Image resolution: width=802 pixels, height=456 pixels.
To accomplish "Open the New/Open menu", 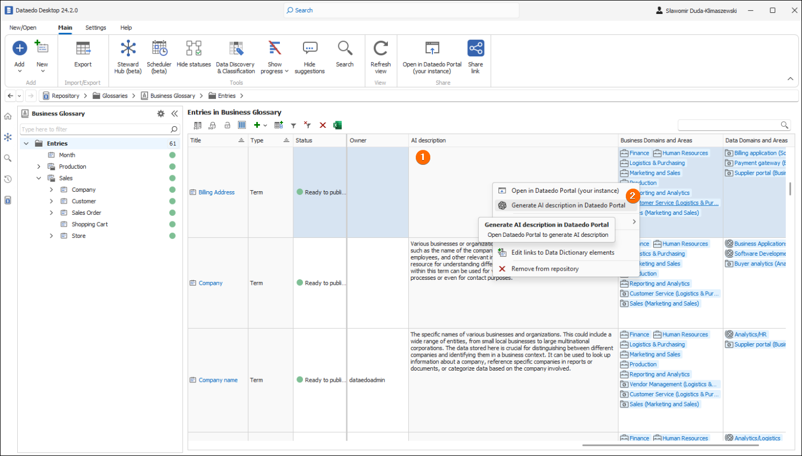I will (23, 27).
